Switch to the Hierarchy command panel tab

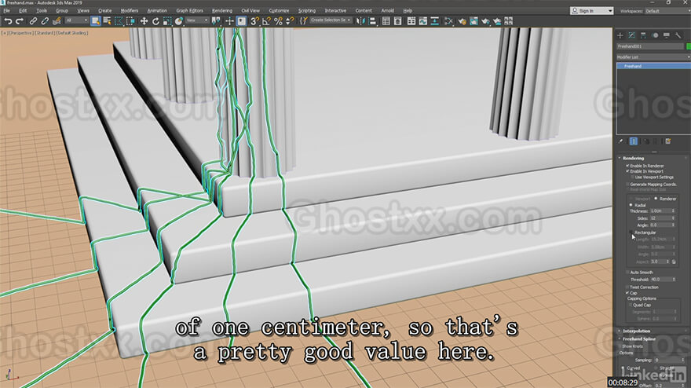pyautogui.click(x=643, y=35)
